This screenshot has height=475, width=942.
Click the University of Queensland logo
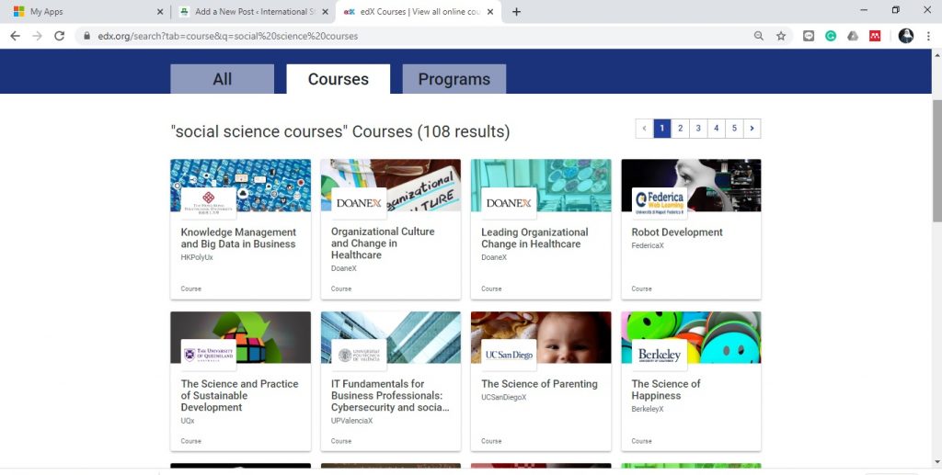(209, 355)
